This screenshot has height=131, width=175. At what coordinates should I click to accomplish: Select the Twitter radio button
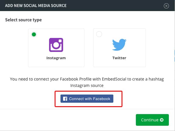(x=99, y=34)
